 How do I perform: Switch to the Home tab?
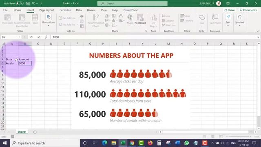pyautogui.click(x=17, y=10)
